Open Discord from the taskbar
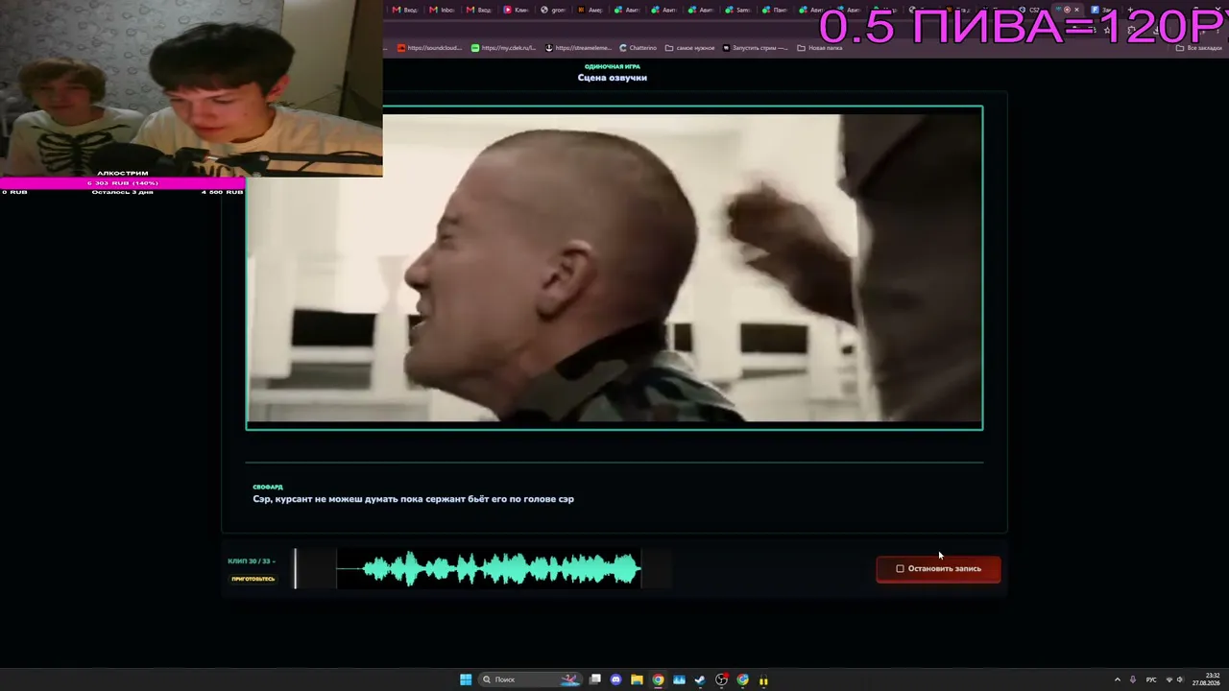Screen dimensions: 1229x691 [616, 679]
